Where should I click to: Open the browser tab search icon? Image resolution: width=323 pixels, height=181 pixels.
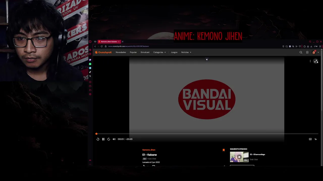pos(310,42)
